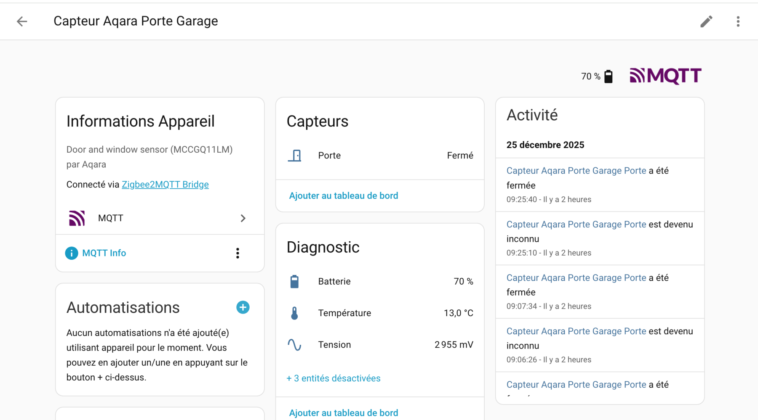Click the Tension sine wave icon
Screen dimensions: 758x420
pos(294,345)
